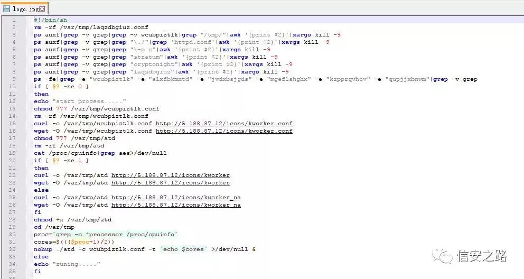524x279 pixels.
Task: Click the "qupjjxbnwm" string on line 9
Action: coord(407,79)
